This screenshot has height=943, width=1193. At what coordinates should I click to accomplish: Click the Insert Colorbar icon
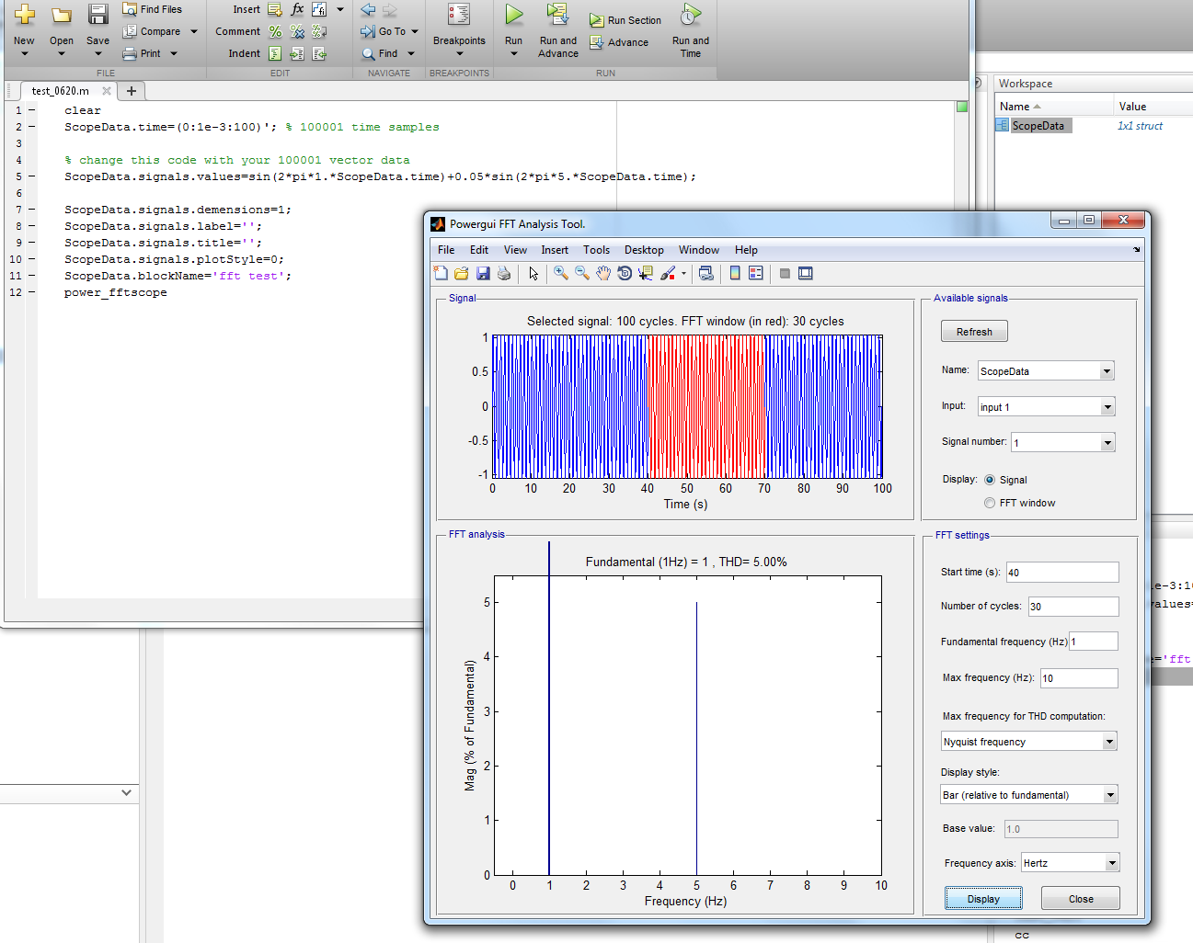click(x=735, y=273)
